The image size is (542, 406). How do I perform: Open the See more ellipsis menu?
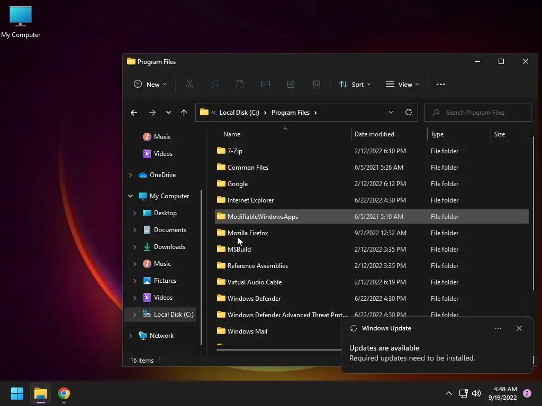[x=441, y=84]
